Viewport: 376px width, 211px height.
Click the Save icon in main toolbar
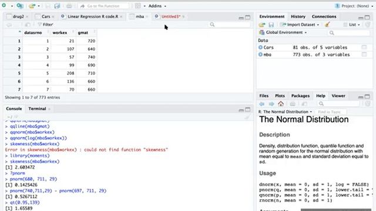tap(48, 6)
